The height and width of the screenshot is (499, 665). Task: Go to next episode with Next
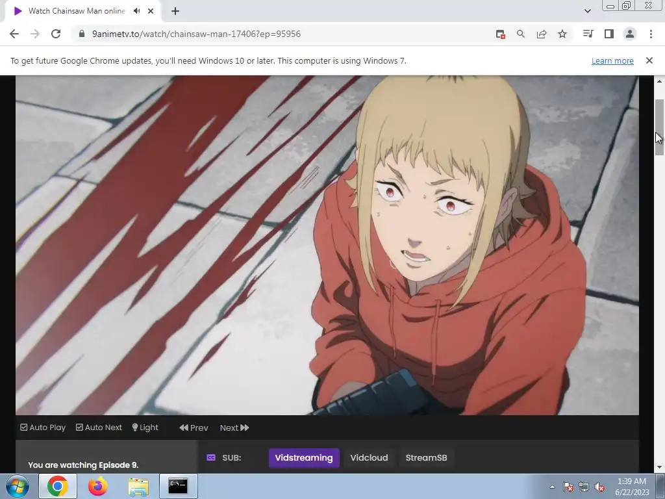[234, 428]
